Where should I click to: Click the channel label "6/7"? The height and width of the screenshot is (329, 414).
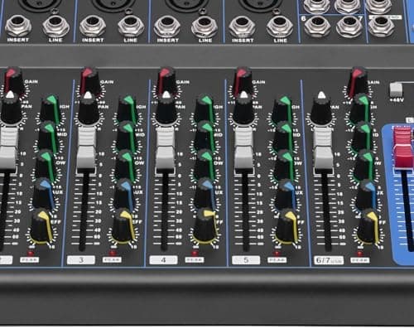click(x=329, y=260)
